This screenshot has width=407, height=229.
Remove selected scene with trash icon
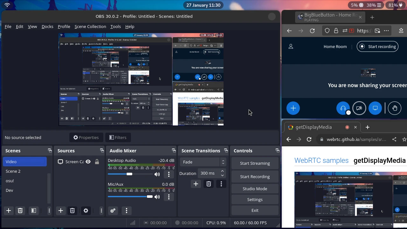coord(20,211)
